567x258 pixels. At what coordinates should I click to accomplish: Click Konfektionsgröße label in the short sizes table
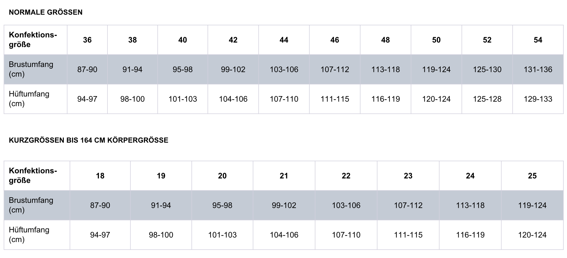pos(33,175)
